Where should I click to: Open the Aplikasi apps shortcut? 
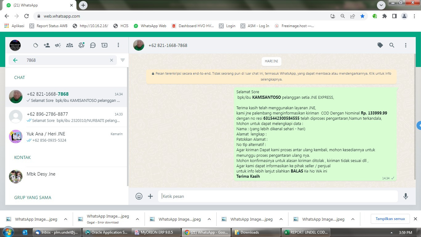(14, 26)
